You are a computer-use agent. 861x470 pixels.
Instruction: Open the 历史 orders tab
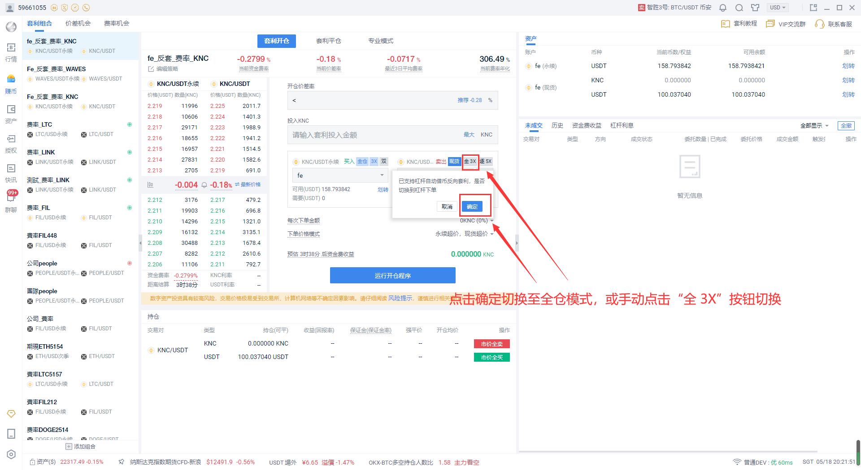click(x=557, y=126)
